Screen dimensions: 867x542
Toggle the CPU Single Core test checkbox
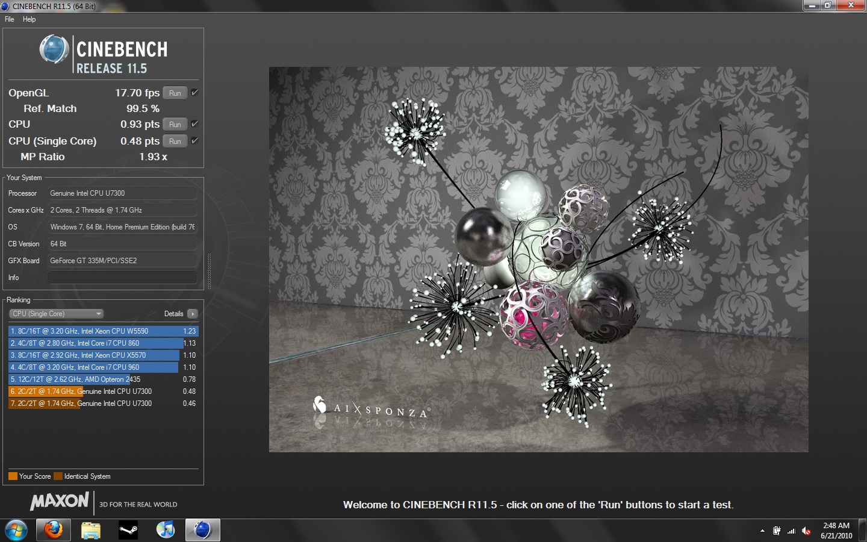point(194,140)
